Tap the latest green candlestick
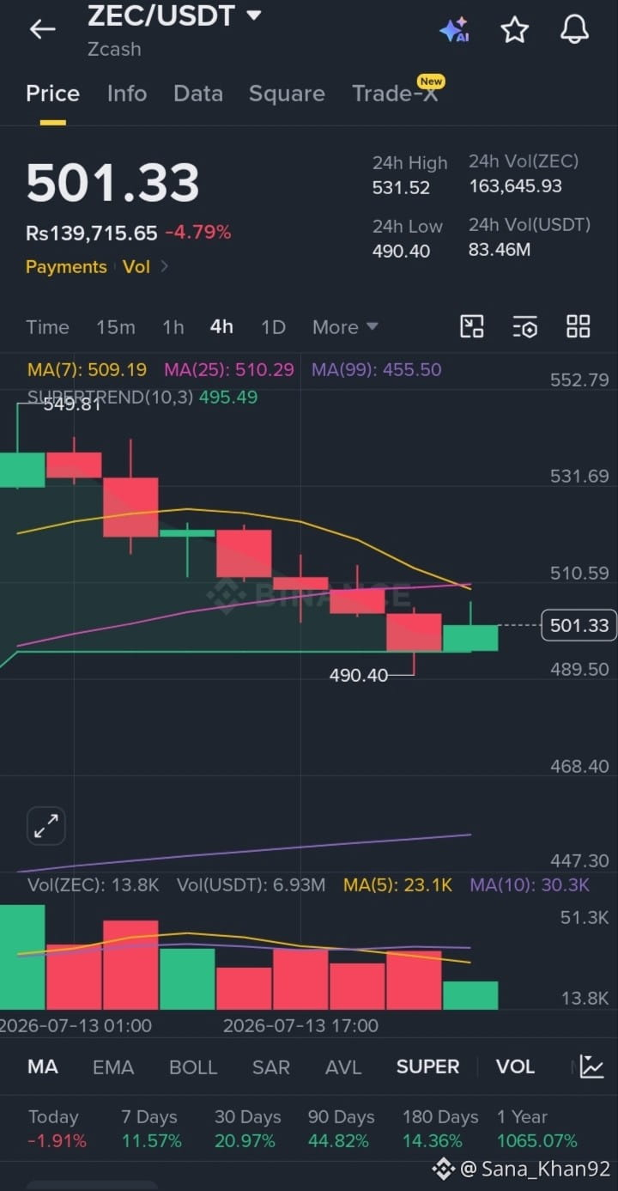Screen dimensions: 618x1191 click(x=470, y=637)
